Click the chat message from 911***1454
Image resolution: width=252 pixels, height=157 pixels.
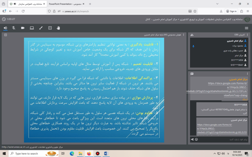pos(222,109)
